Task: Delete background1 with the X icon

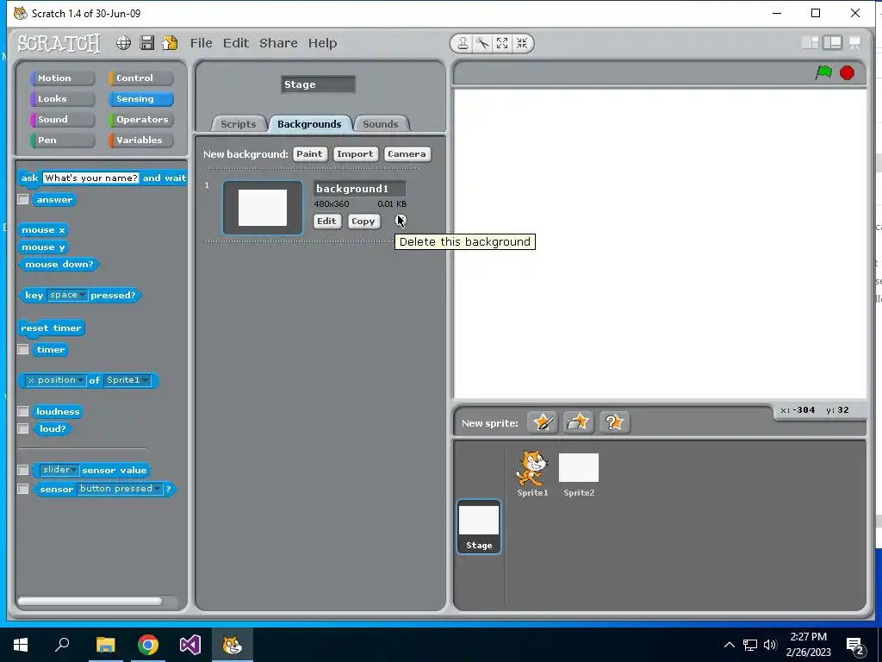Action: 400,220
